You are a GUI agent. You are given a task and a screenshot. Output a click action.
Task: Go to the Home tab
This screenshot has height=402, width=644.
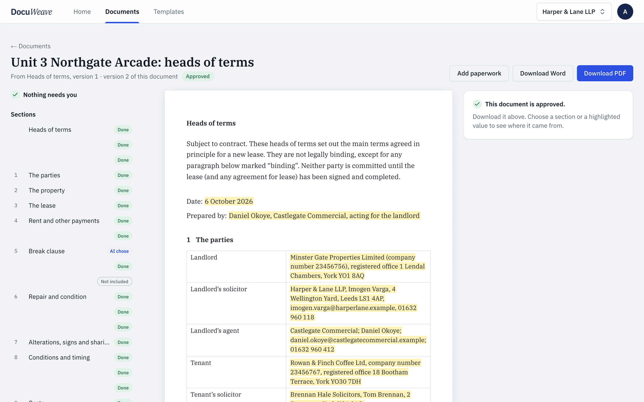coord(82,12)
